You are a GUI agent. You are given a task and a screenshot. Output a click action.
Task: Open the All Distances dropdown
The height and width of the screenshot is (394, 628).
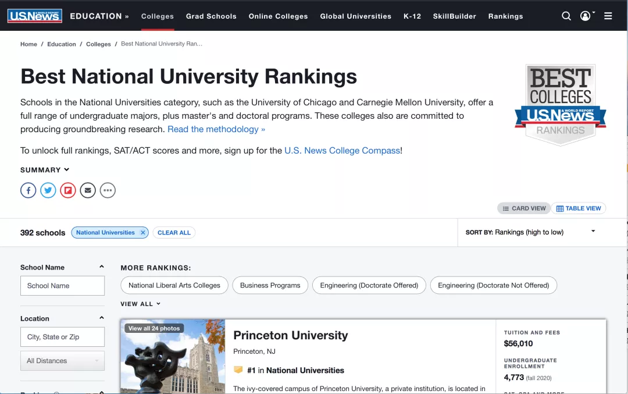click(62, 361)
